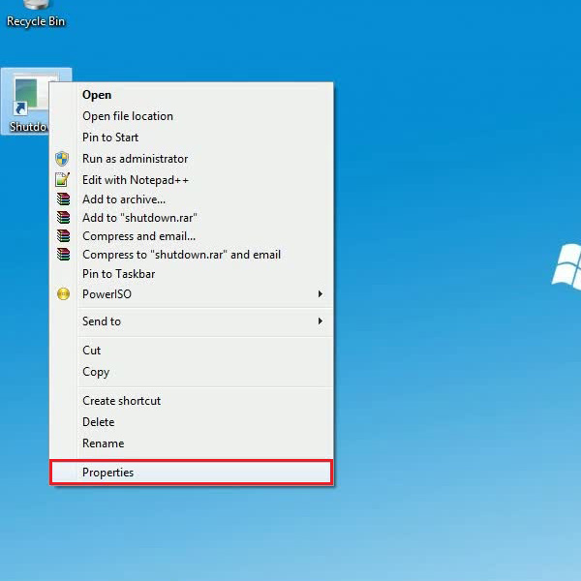Click WinRAR icon beside Add to "shutdown.rar"

(x=63, y=218)
